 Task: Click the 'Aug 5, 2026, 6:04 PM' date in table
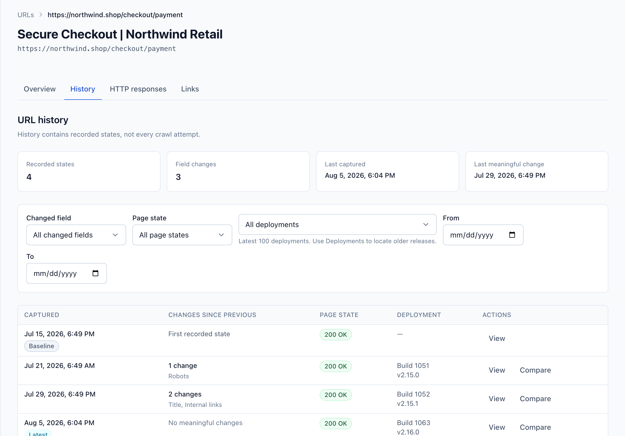(x=59, y=422)
